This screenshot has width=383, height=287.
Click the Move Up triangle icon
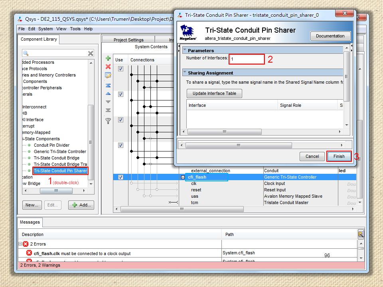click(x=108, y=94)
